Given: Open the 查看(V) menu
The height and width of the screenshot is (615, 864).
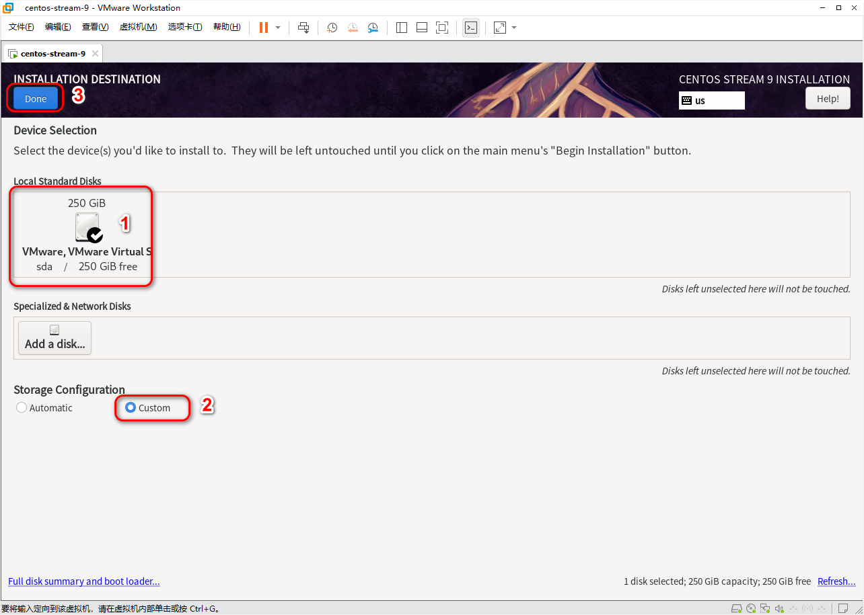Looking at the screenshot, I should point(95,27).
